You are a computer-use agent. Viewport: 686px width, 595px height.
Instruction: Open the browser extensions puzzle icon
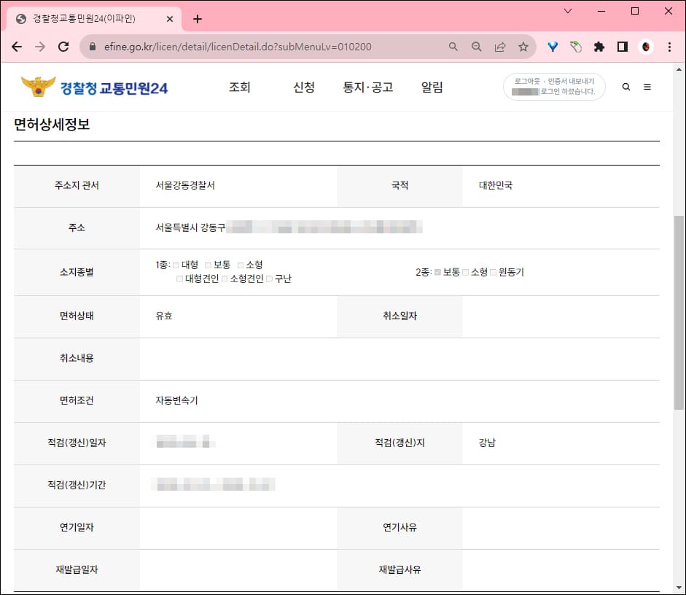point(599,45)
